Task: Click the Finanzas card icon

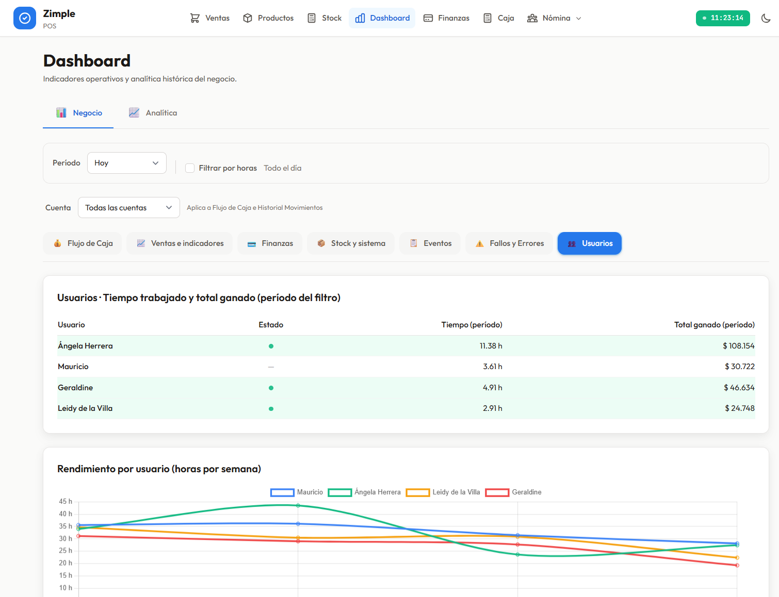Action: (x=428, y=18)
